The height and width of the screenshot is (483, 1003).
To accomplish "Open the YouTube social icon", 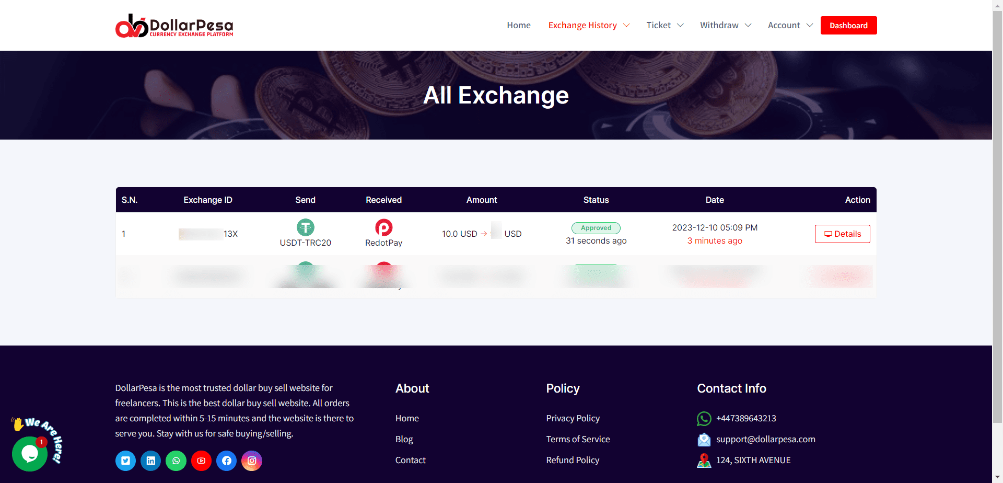I will 201,461.
